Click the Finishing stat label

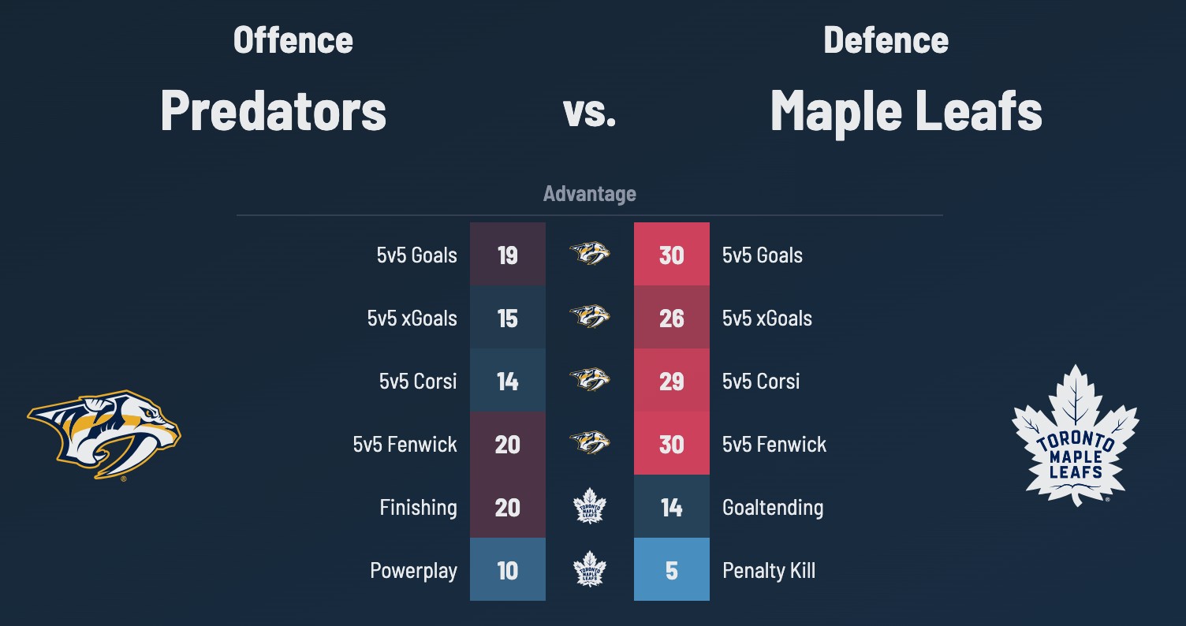coord(418,507)
